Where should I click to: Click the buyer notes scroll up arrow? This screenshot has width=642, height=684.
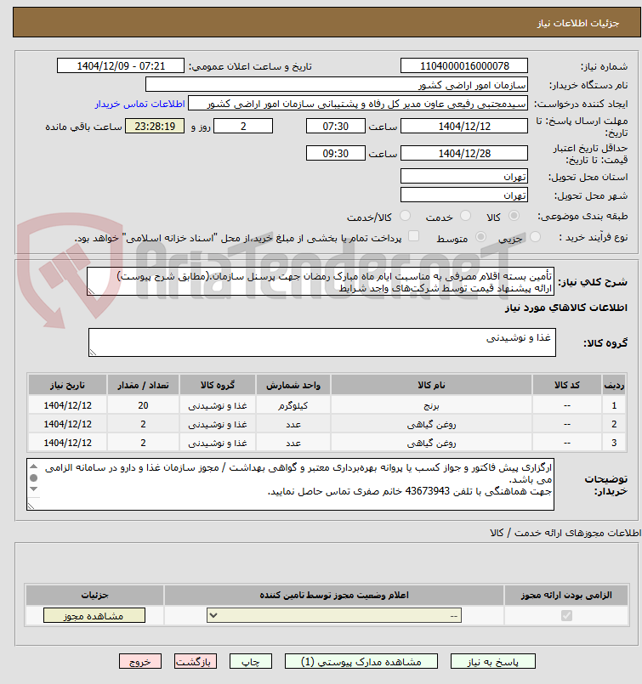34,466
